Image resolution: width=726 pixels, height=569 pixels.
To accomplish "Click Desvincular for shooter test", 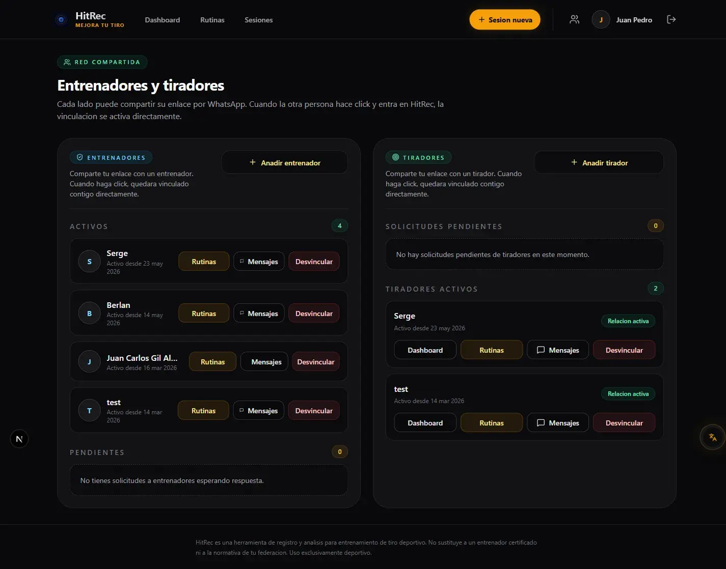I will (x=624, y=423).
